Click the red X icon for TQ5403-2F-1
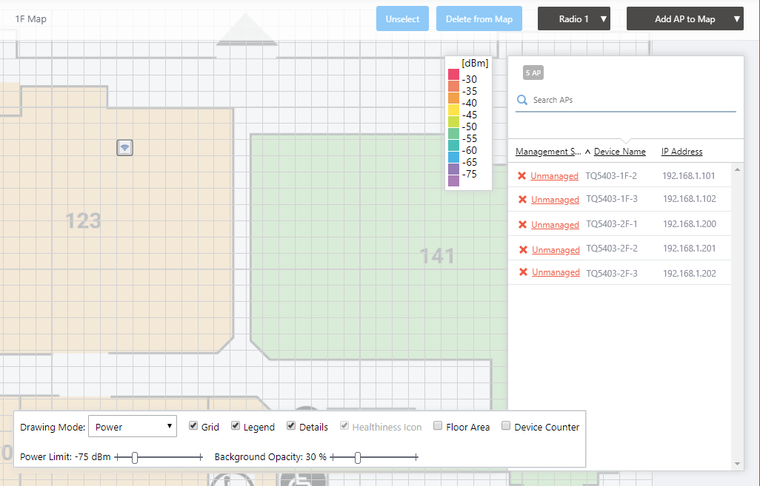 pos(523,224)
